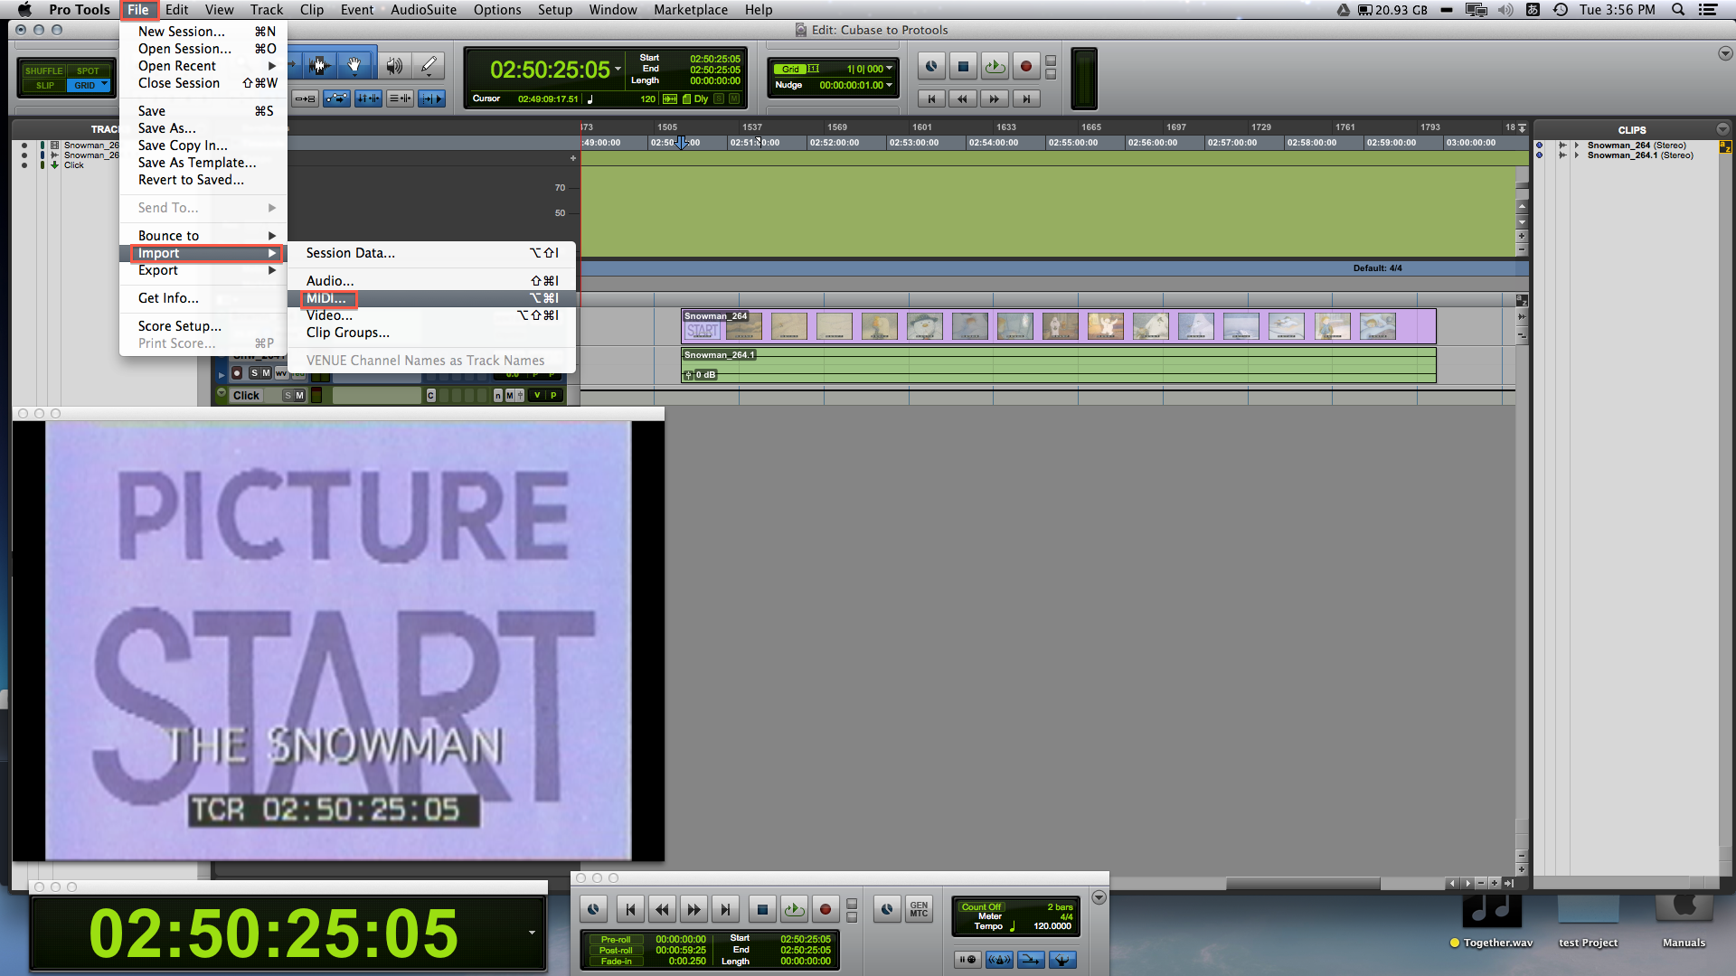Viewport: 1736px width, 976px height.
Task: Toggle the MIDI Merge button in Transport
Action: click(1031, 960)
